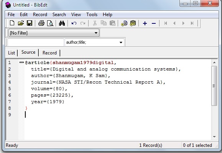222x153 pixels.
Task: Open the View menu
Action: coord(76,15)
